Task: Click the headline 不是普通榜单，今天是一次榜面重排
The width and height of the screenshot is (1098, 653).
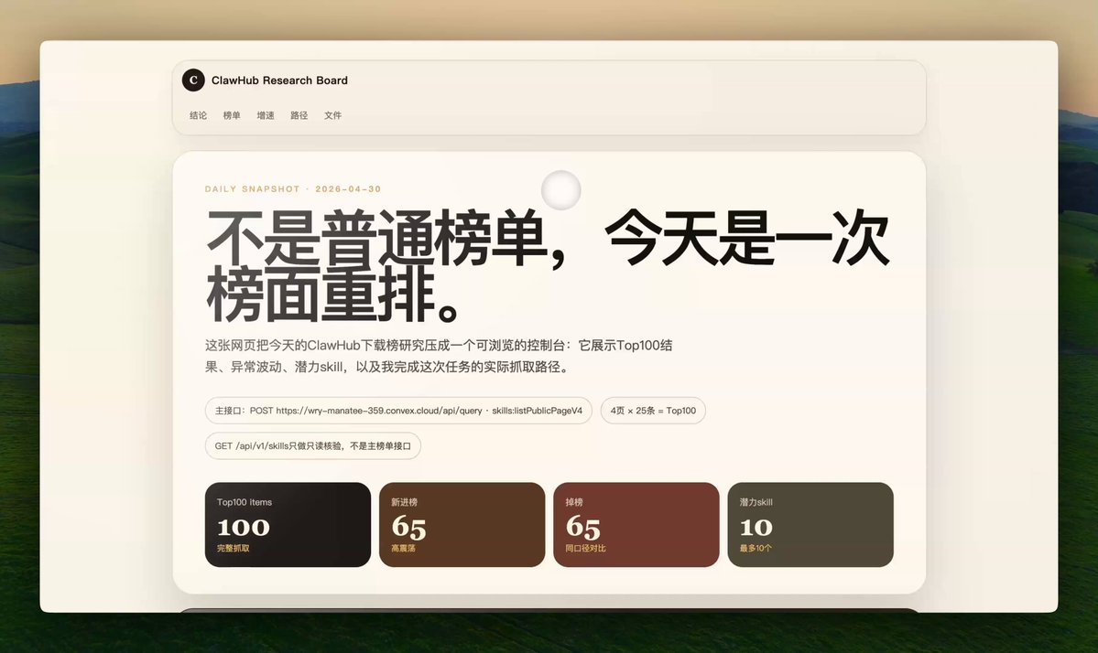Action: 548,265
